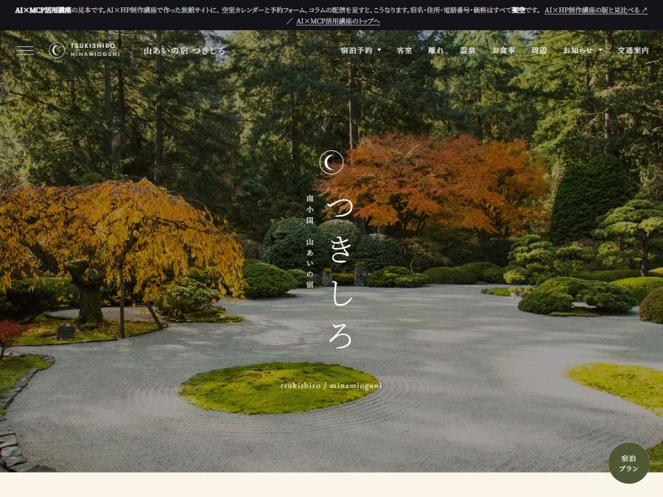Open the 離れ menu item
This screenshot has height=497, width=663.
click(x=436, y=50)
